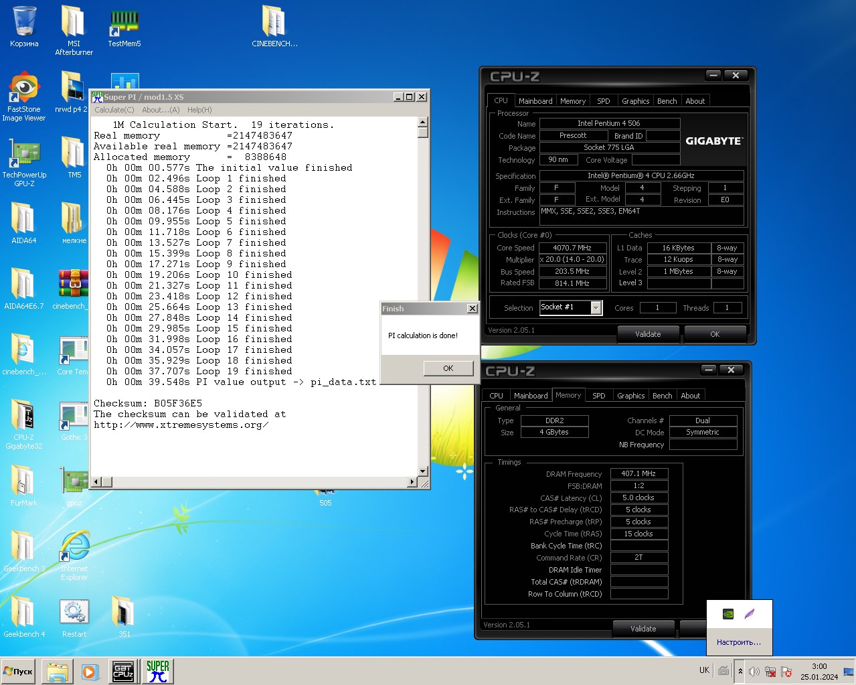
Task: Open the FurMark folder icon
Action: coord(24,485)
